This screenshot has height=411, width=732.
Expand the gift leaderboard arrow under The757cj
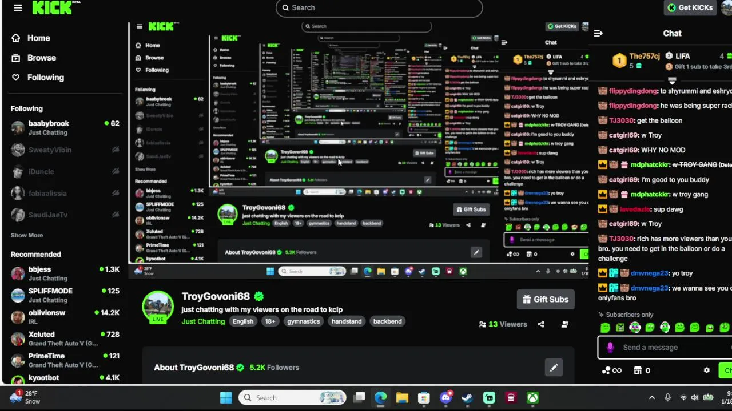(672, 80)
